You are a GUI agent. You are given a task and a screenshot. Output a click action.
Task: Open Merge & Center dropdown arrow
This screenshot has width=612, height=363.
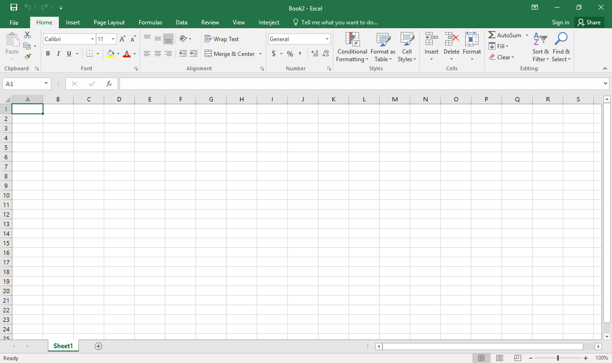(x=261, y=54)
